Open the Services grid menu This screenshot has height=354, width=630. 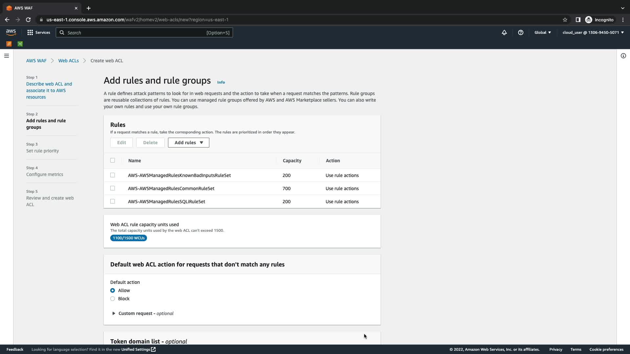coord(38,32)
